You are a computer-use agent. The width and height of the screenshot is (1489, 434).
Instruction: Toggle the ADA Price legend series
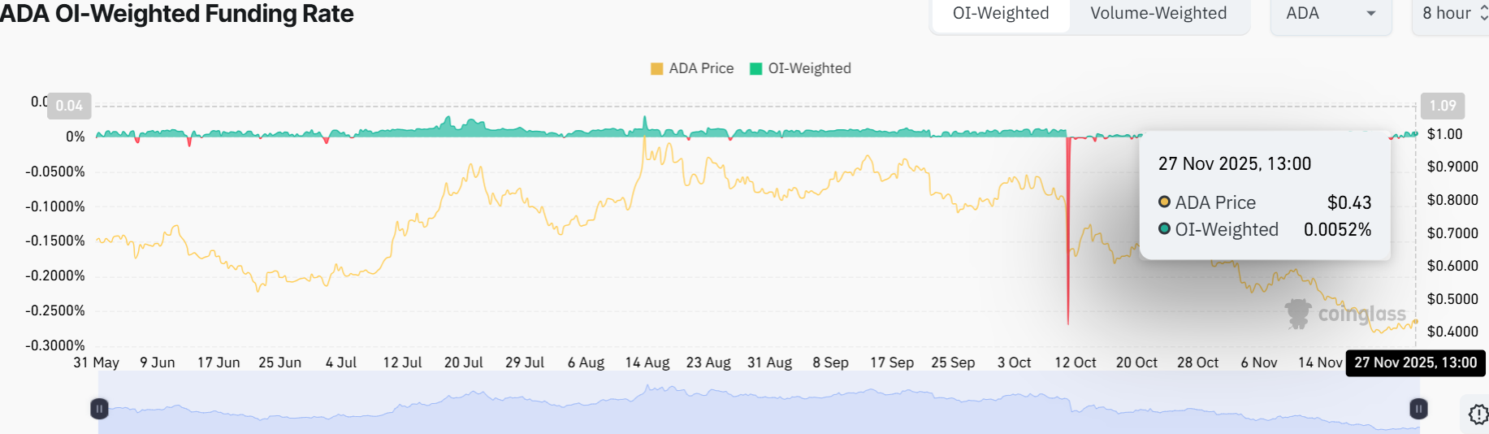(692, 69)
